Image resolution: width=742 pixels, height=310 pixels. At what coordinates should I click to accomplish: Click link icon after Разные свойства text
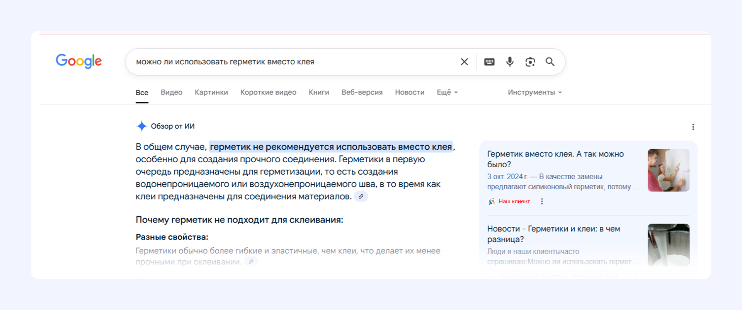point(251,262)
